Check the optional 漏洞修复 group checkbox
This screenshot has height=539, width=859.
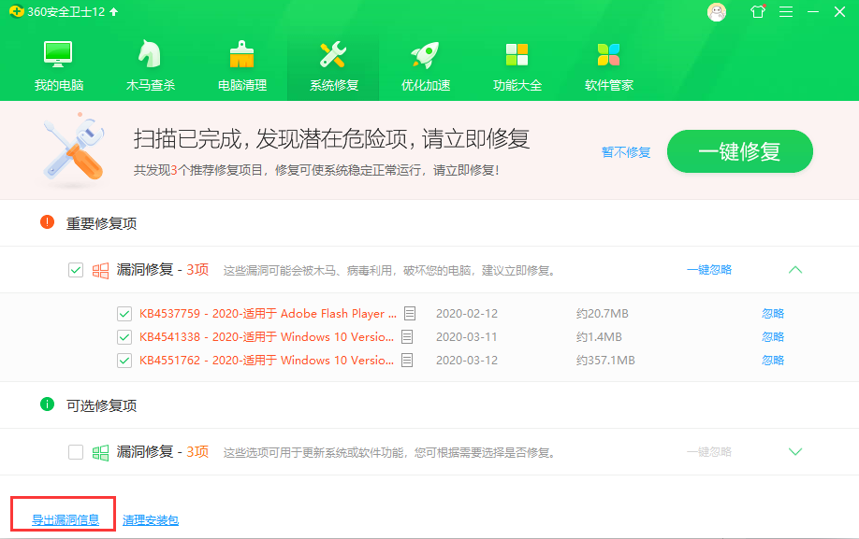[x=76, y=452]
